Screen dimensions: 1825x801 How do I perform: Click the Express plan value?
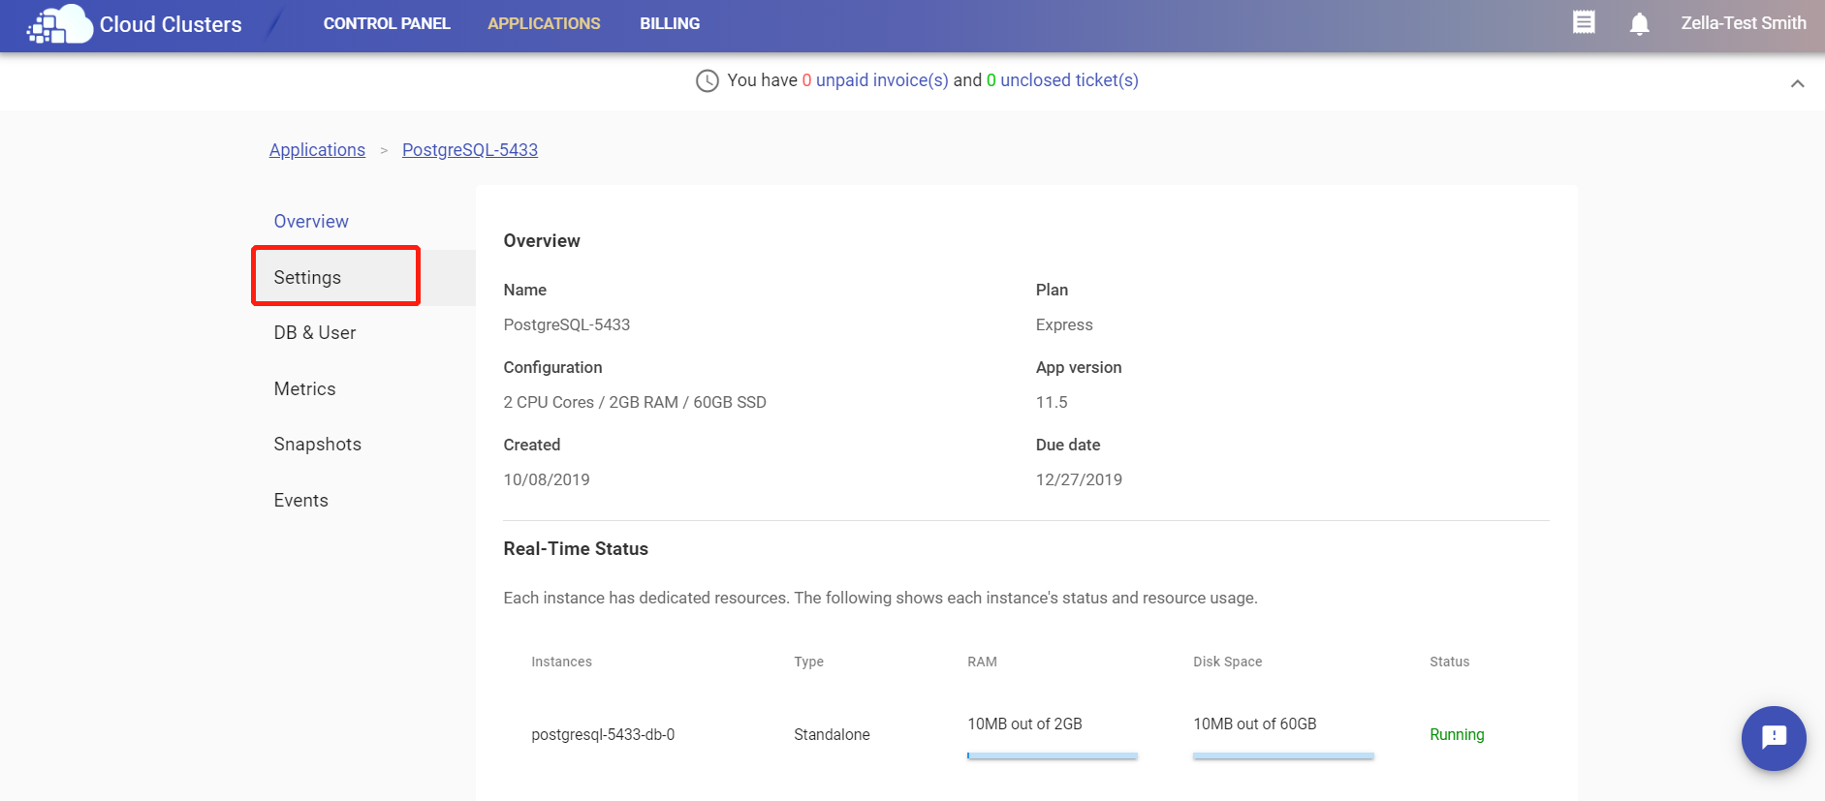click(1064, 325)
